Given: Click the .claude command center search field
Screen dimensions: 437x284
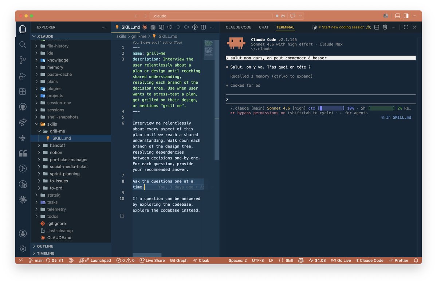Looking at the screenshot, I should (x=212, y=16).
